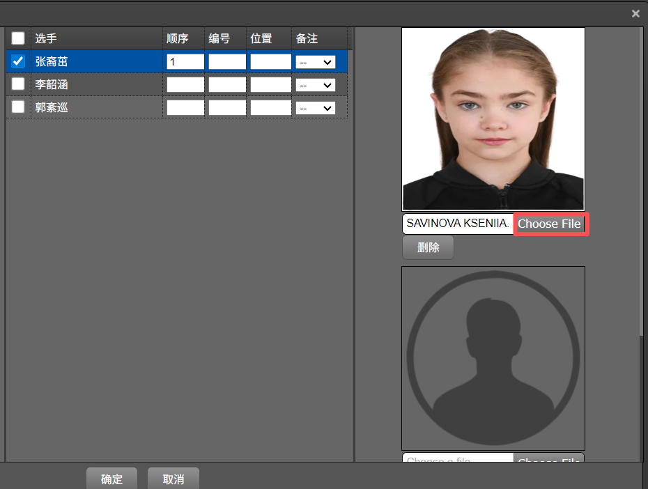Close the dialog with the X button
648x489 pixels.
[x=635, y=13]
